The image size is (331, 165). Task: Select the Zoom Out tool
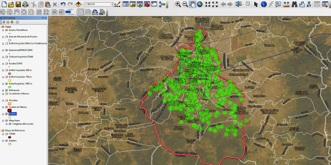click(x=185, y=4)
